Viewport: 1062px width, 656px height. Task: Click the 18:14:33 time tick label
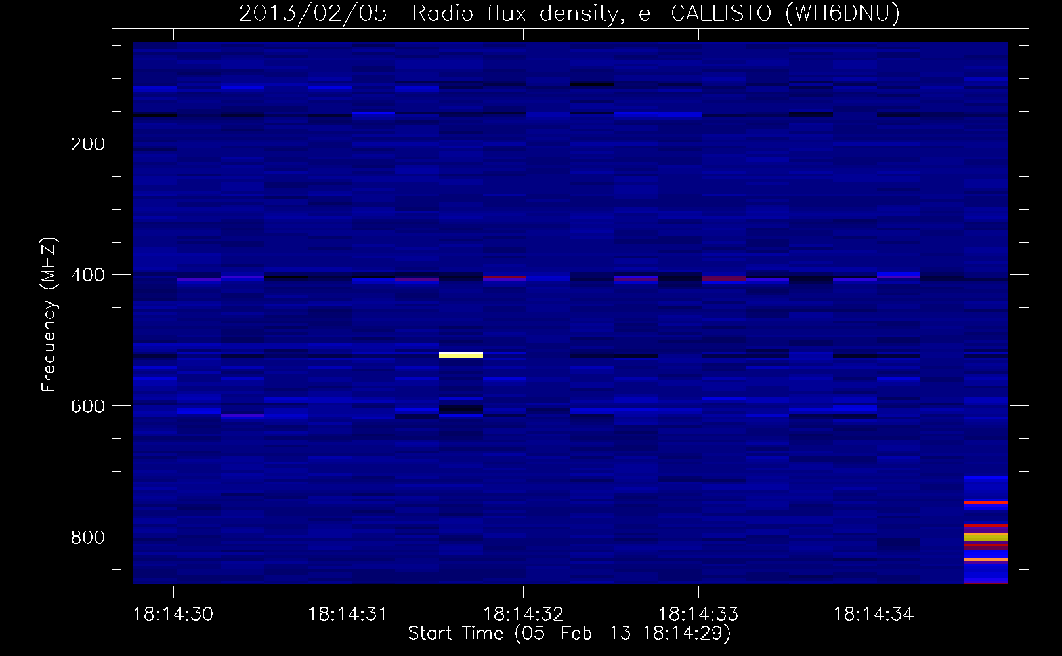point(698,615)
